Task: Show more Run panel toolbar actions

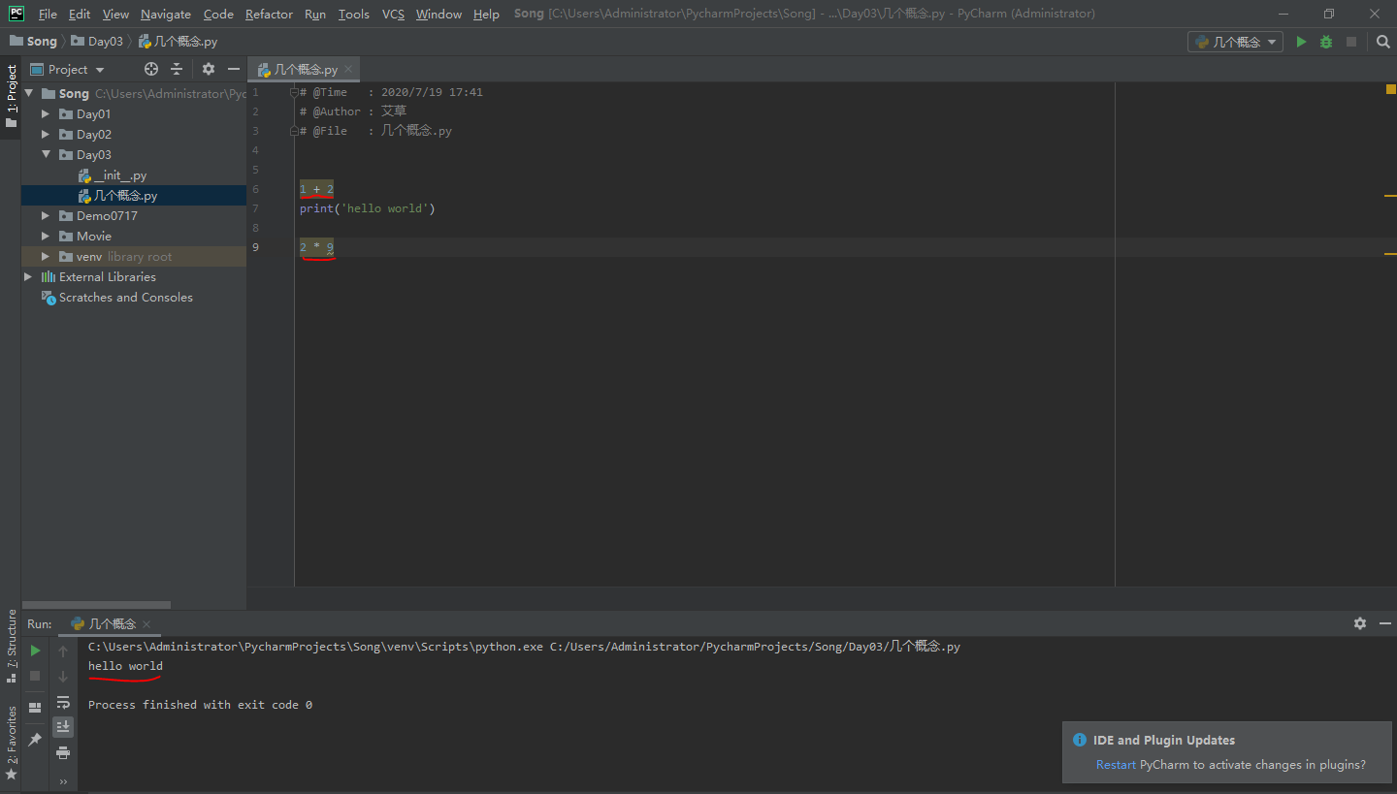Action: (x=63, y=781)
